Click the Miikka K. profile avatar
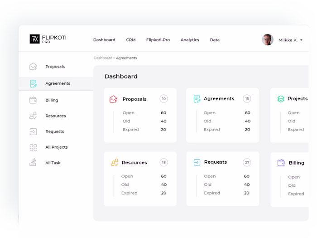This screenshot has width=317, height=238. (x=268, y=40)
